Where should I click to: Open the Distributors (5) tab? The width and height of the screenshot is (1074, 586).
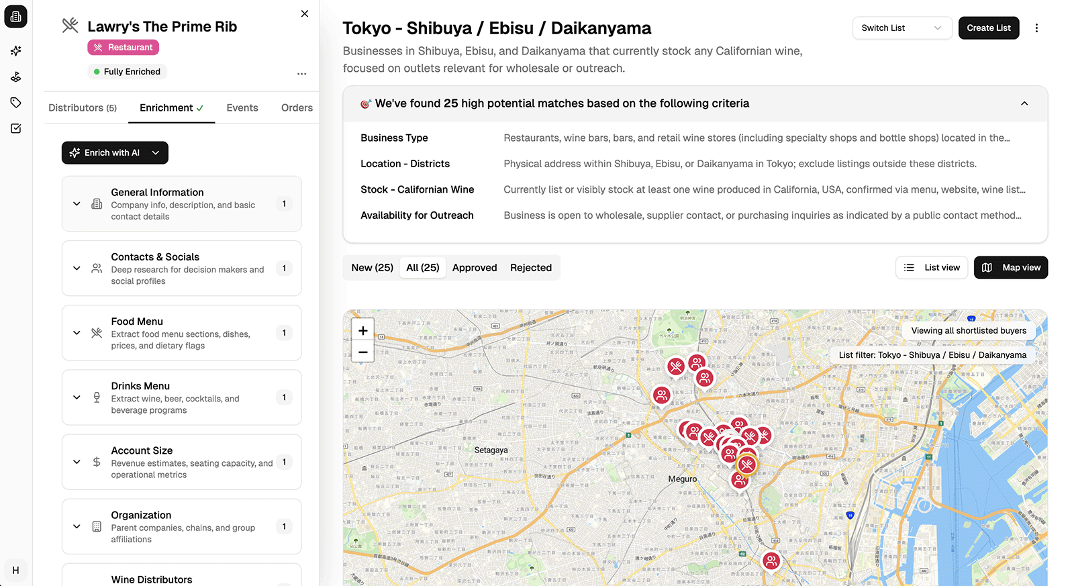pyautogui.click(x=83, y=108)
